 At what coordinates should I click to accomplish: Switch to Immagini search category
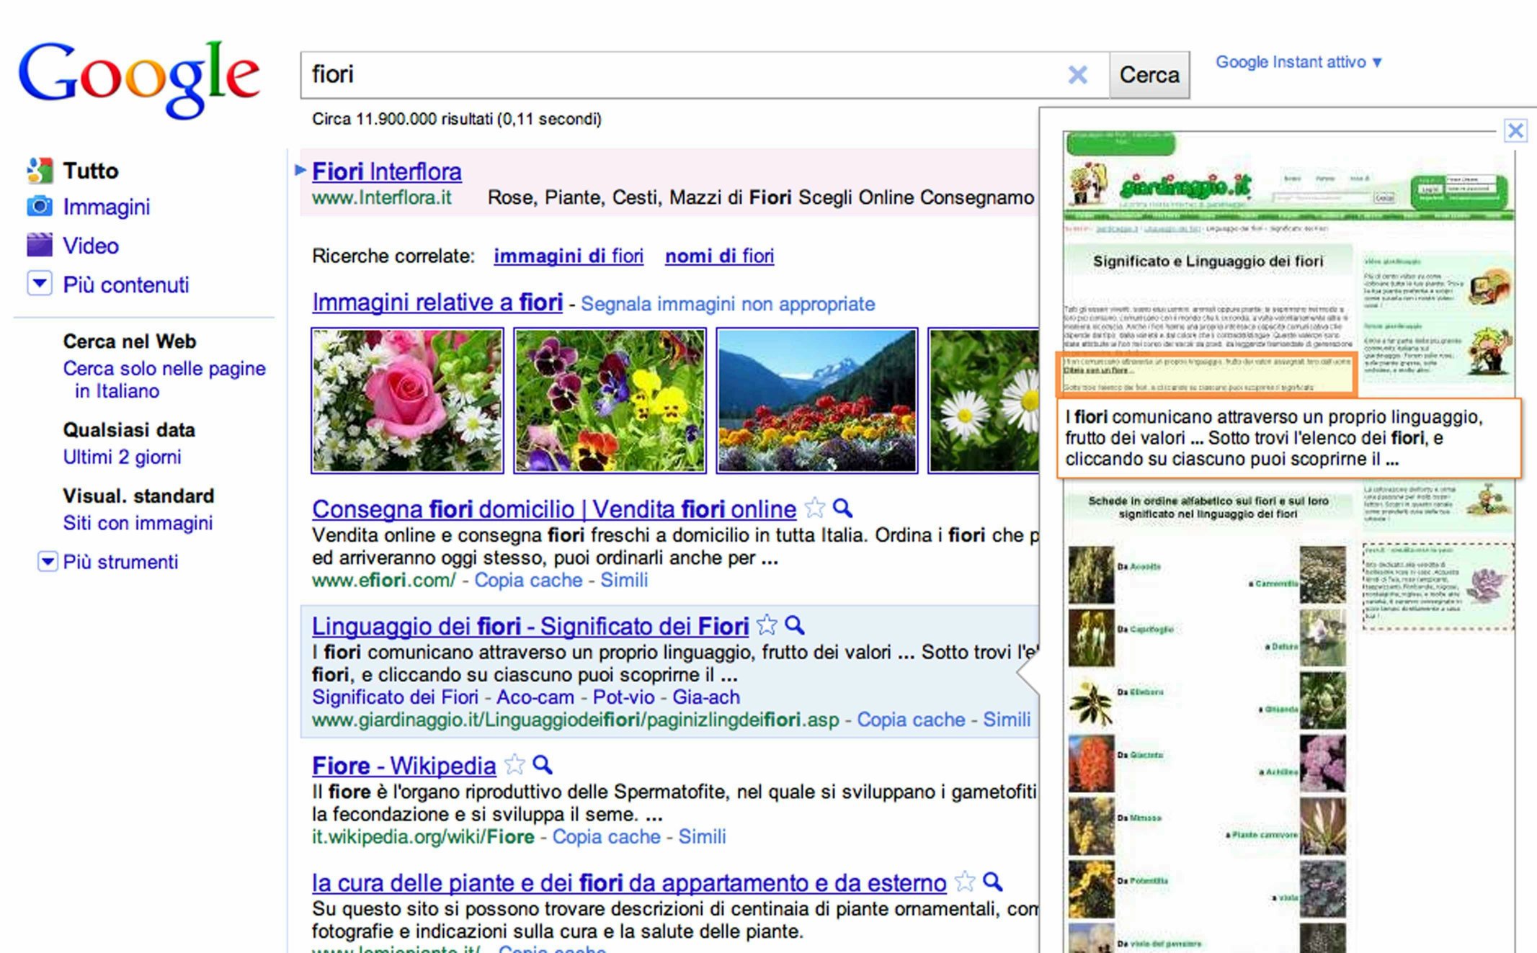[107, 207]
